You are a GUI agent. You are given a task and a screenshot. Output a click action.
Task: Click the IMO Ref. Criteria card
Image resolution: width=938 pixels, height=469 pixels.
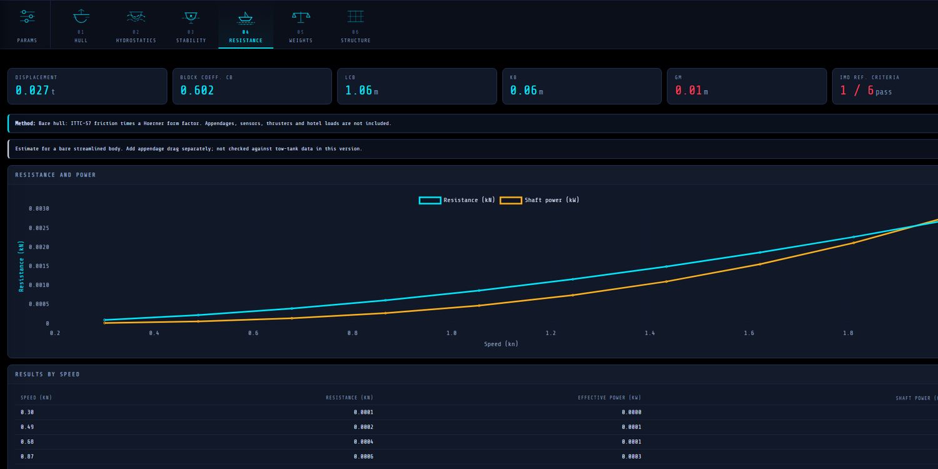(885, 86)
